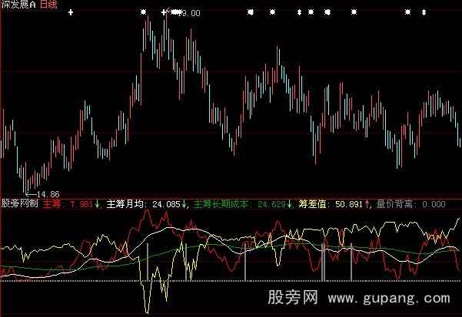
Task: Select the yellow 筹差值: 50.891 reading
Action: (331, 204)
